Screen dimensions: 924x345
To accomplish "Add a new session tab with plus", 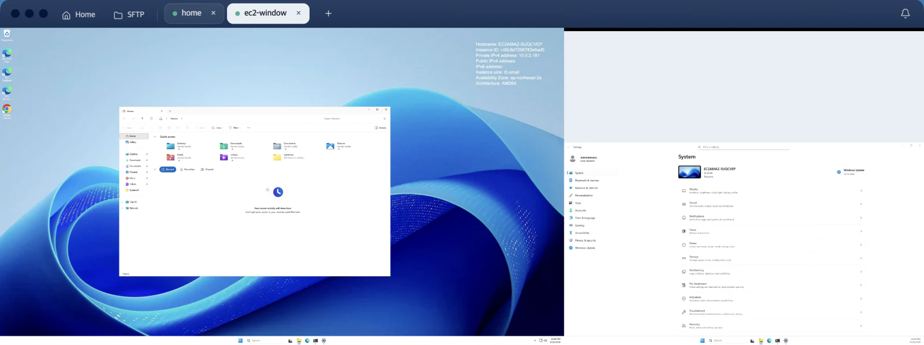I will tap(328, 13).
